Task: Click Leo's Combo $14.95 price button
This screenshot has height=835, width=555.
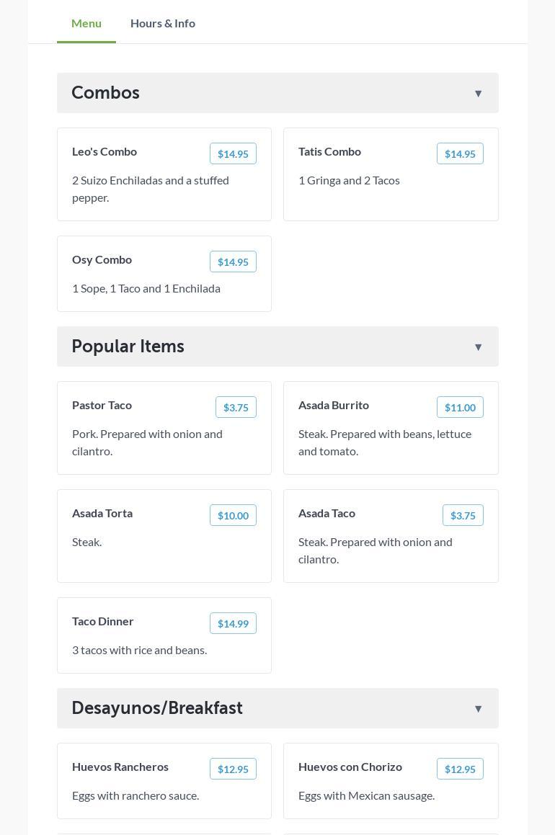Action: [x=233, y=153]
